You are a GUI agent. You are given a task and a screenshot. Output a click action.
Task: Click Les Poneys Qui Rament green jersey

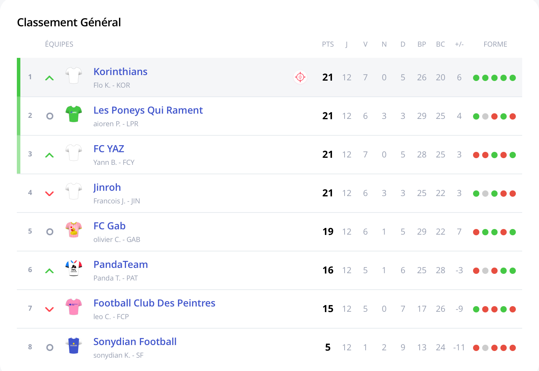(74, 114)
